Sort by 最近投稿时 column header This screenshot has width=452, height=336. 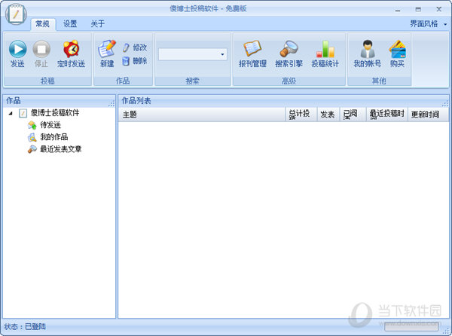(387, 115)
